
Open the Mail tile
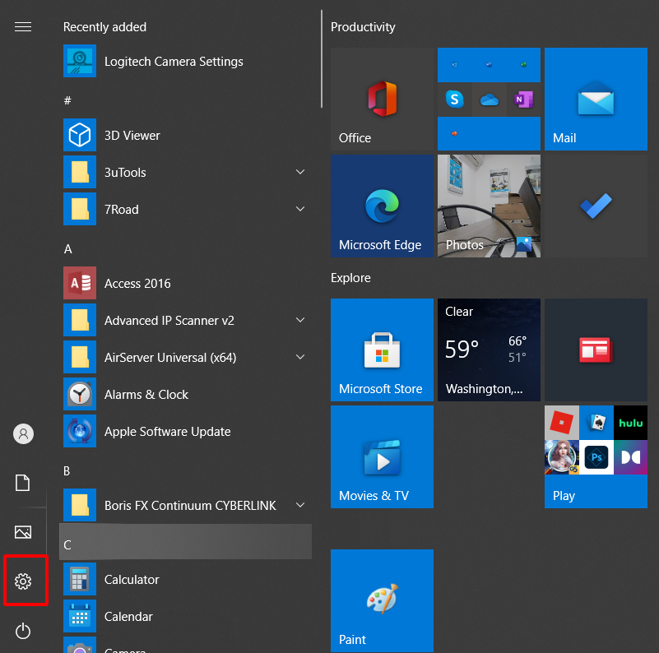point(595,99)
